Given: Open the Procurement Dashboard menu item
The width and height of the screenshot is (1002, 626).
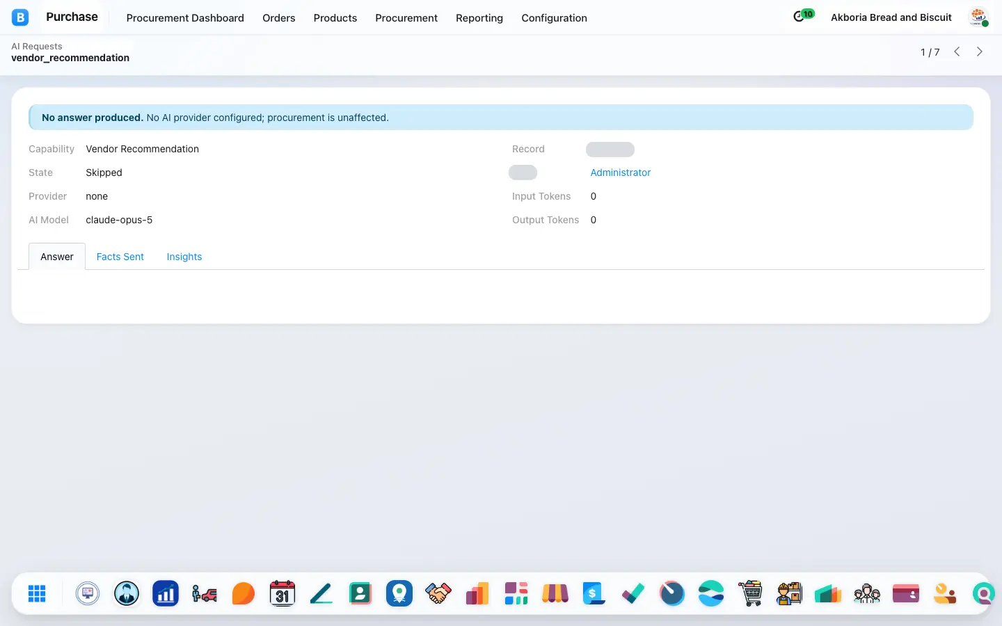Looking at the screenshot, I should 185,18.
